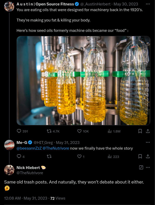Click the edit icon beside Nick's tweet menu
This screenshot has height=205, width=155.
click(141, 167)
